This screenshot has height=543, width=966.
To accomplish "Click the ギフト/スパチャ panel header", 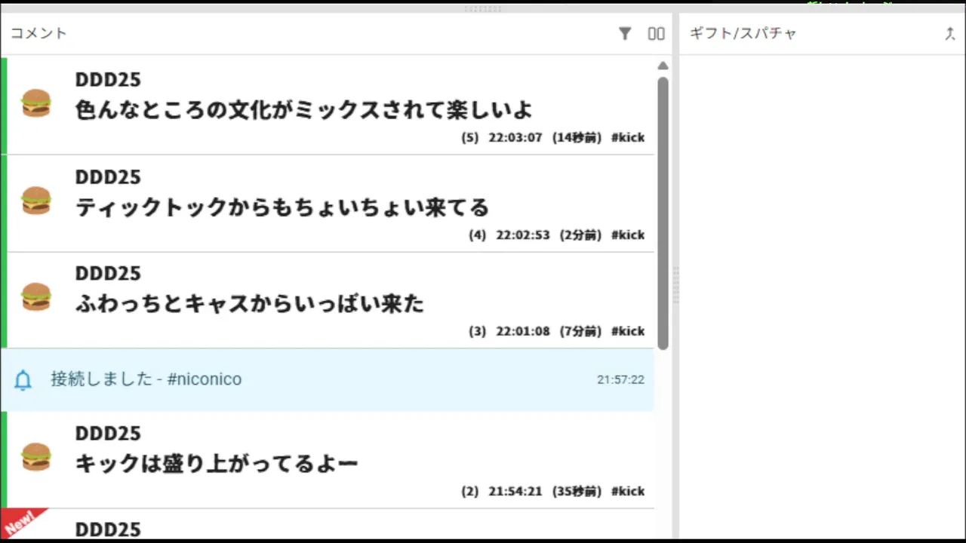I will (743, 33).
